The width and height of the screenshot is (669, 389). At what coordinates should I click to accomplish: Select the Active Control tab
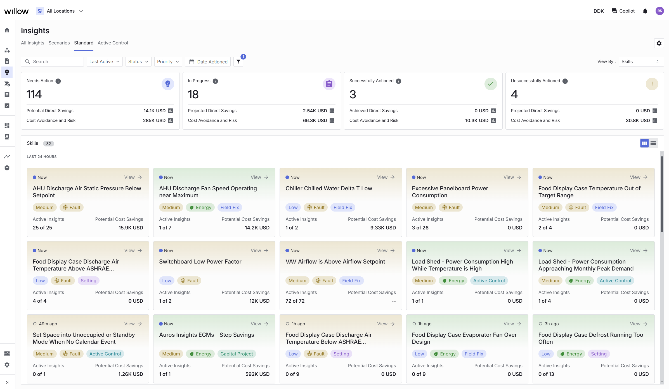coord(113,43)
